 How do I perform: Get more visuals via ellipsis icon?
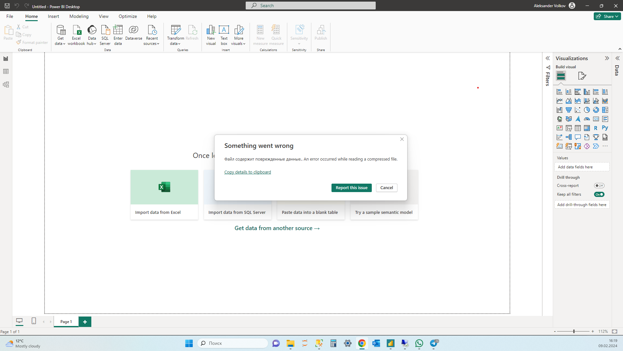click(x=605, y=146)
